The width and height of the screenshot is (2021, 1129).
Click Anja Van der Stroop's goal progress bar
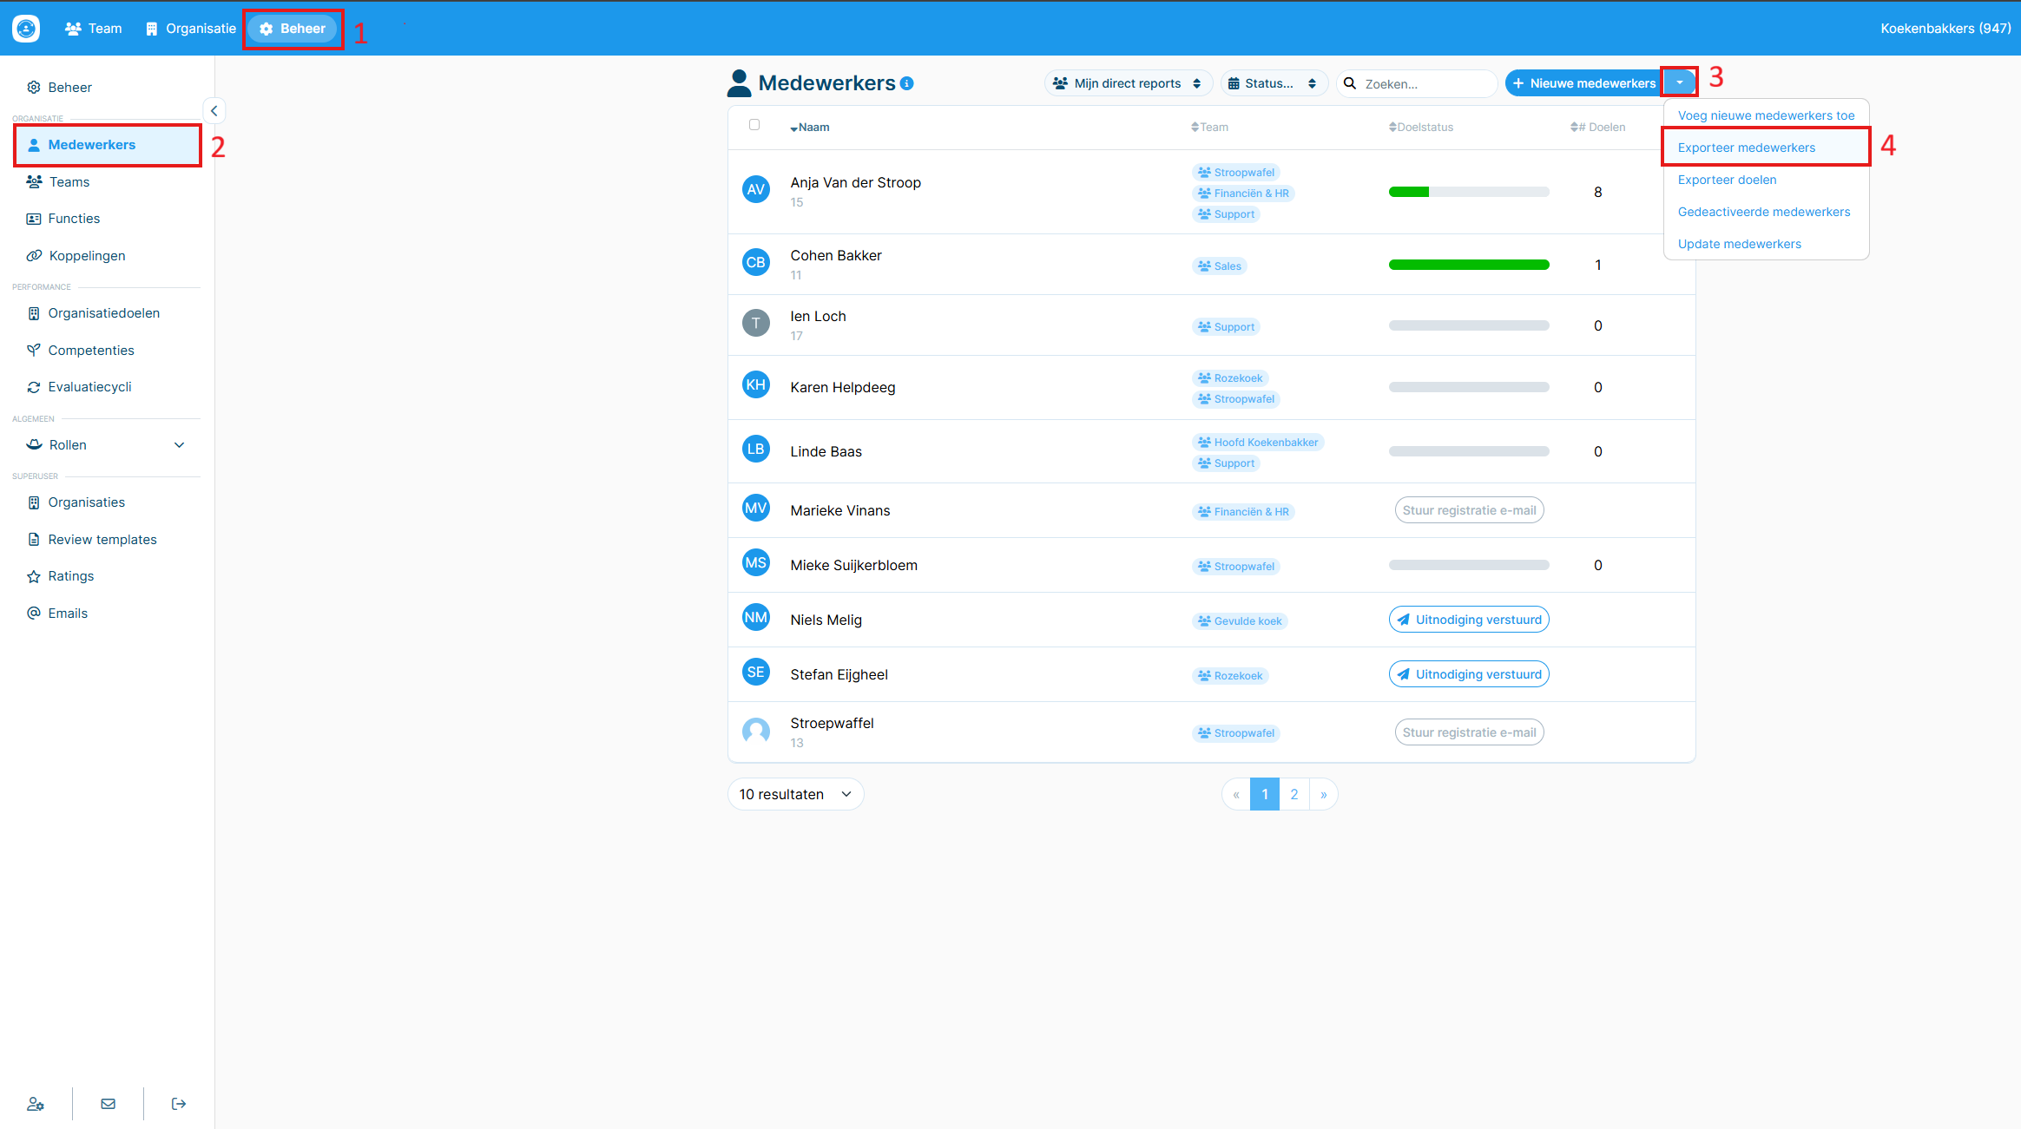(x=1469, y=192)
